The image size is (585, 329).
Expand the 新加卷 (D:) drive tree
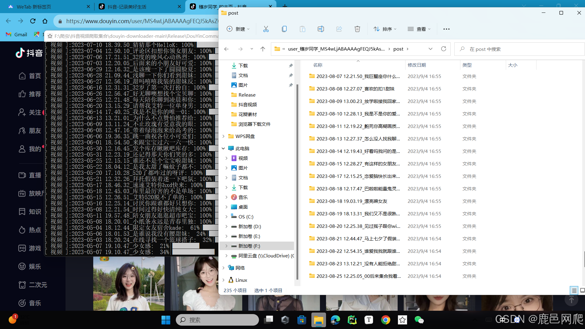click(226, 227)
